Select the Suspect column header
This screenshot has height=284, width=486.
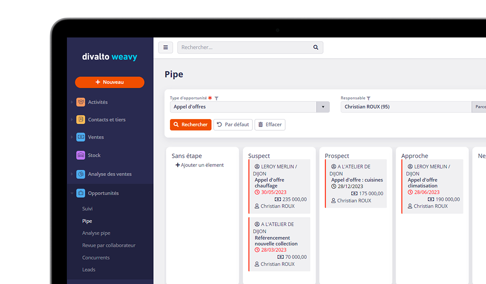tap(259, 156)
